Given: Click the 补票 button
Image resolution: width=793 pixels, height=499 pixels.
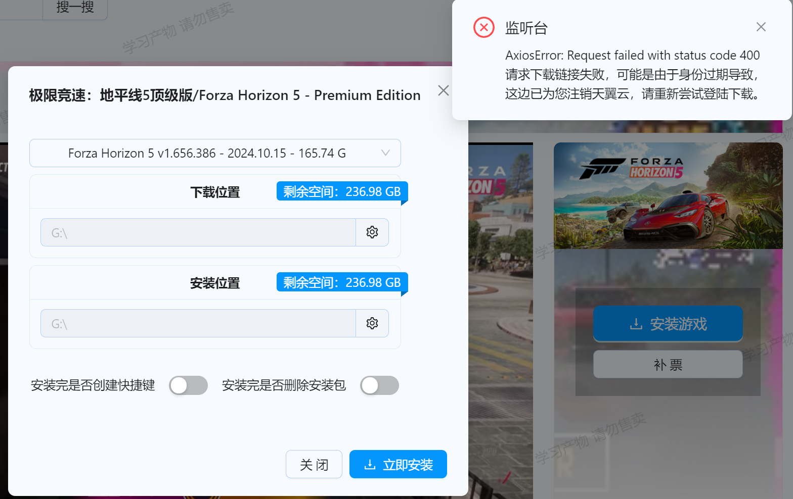Looking at the screenshot, I should 668,365.
